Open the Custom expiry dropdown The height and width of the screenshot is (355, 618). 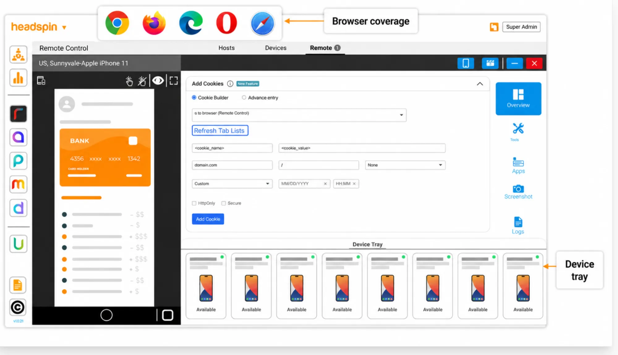pos(232,184)
